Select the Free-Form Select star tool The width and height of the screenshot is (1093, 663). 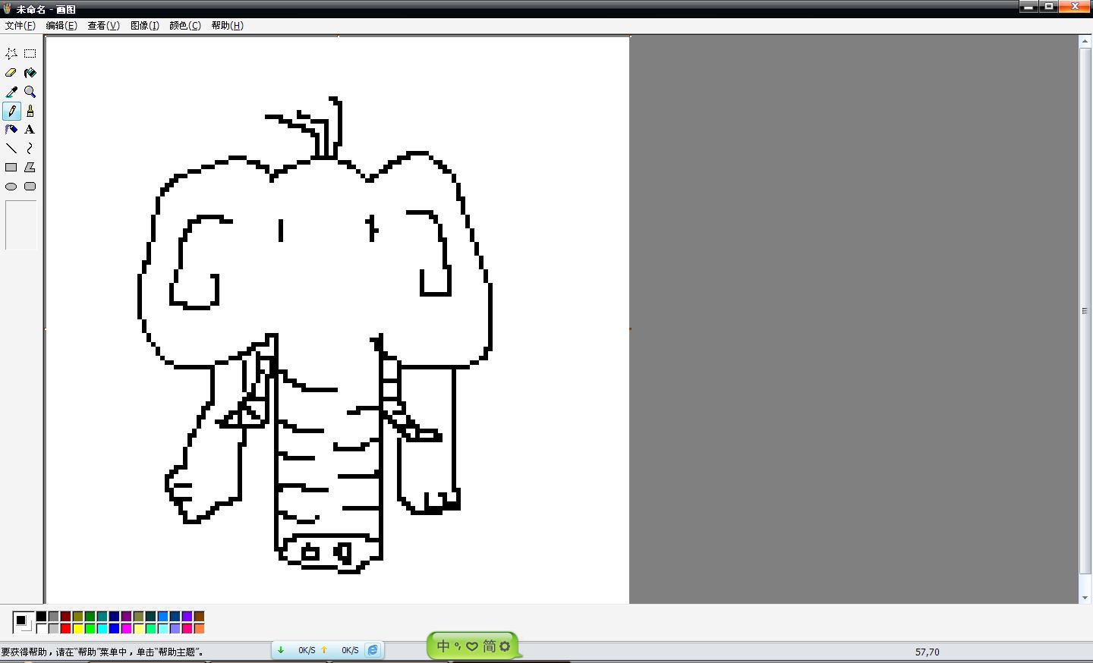[11, 54]
